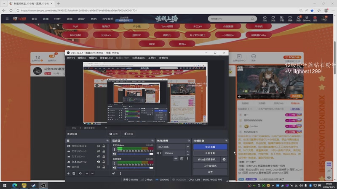The height and width of the screenshot is (189, 337).
Task: Unlock the 游戏源 source lock
Action: (104, 167)
